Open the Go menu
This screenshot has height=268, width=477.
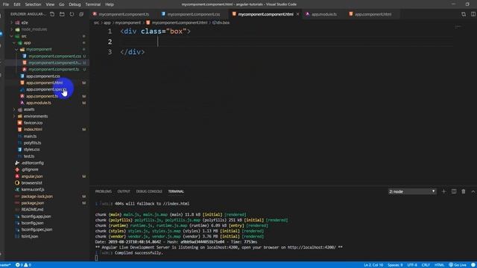pyautogui.click(x=61, y=4)
